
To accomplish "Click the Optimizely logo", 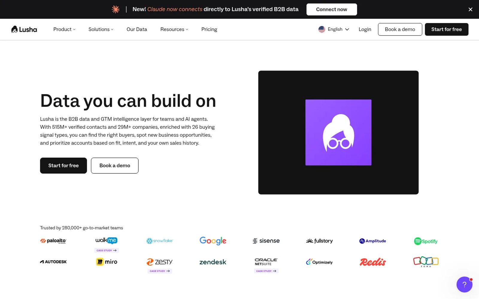I will tap(319, 262).
